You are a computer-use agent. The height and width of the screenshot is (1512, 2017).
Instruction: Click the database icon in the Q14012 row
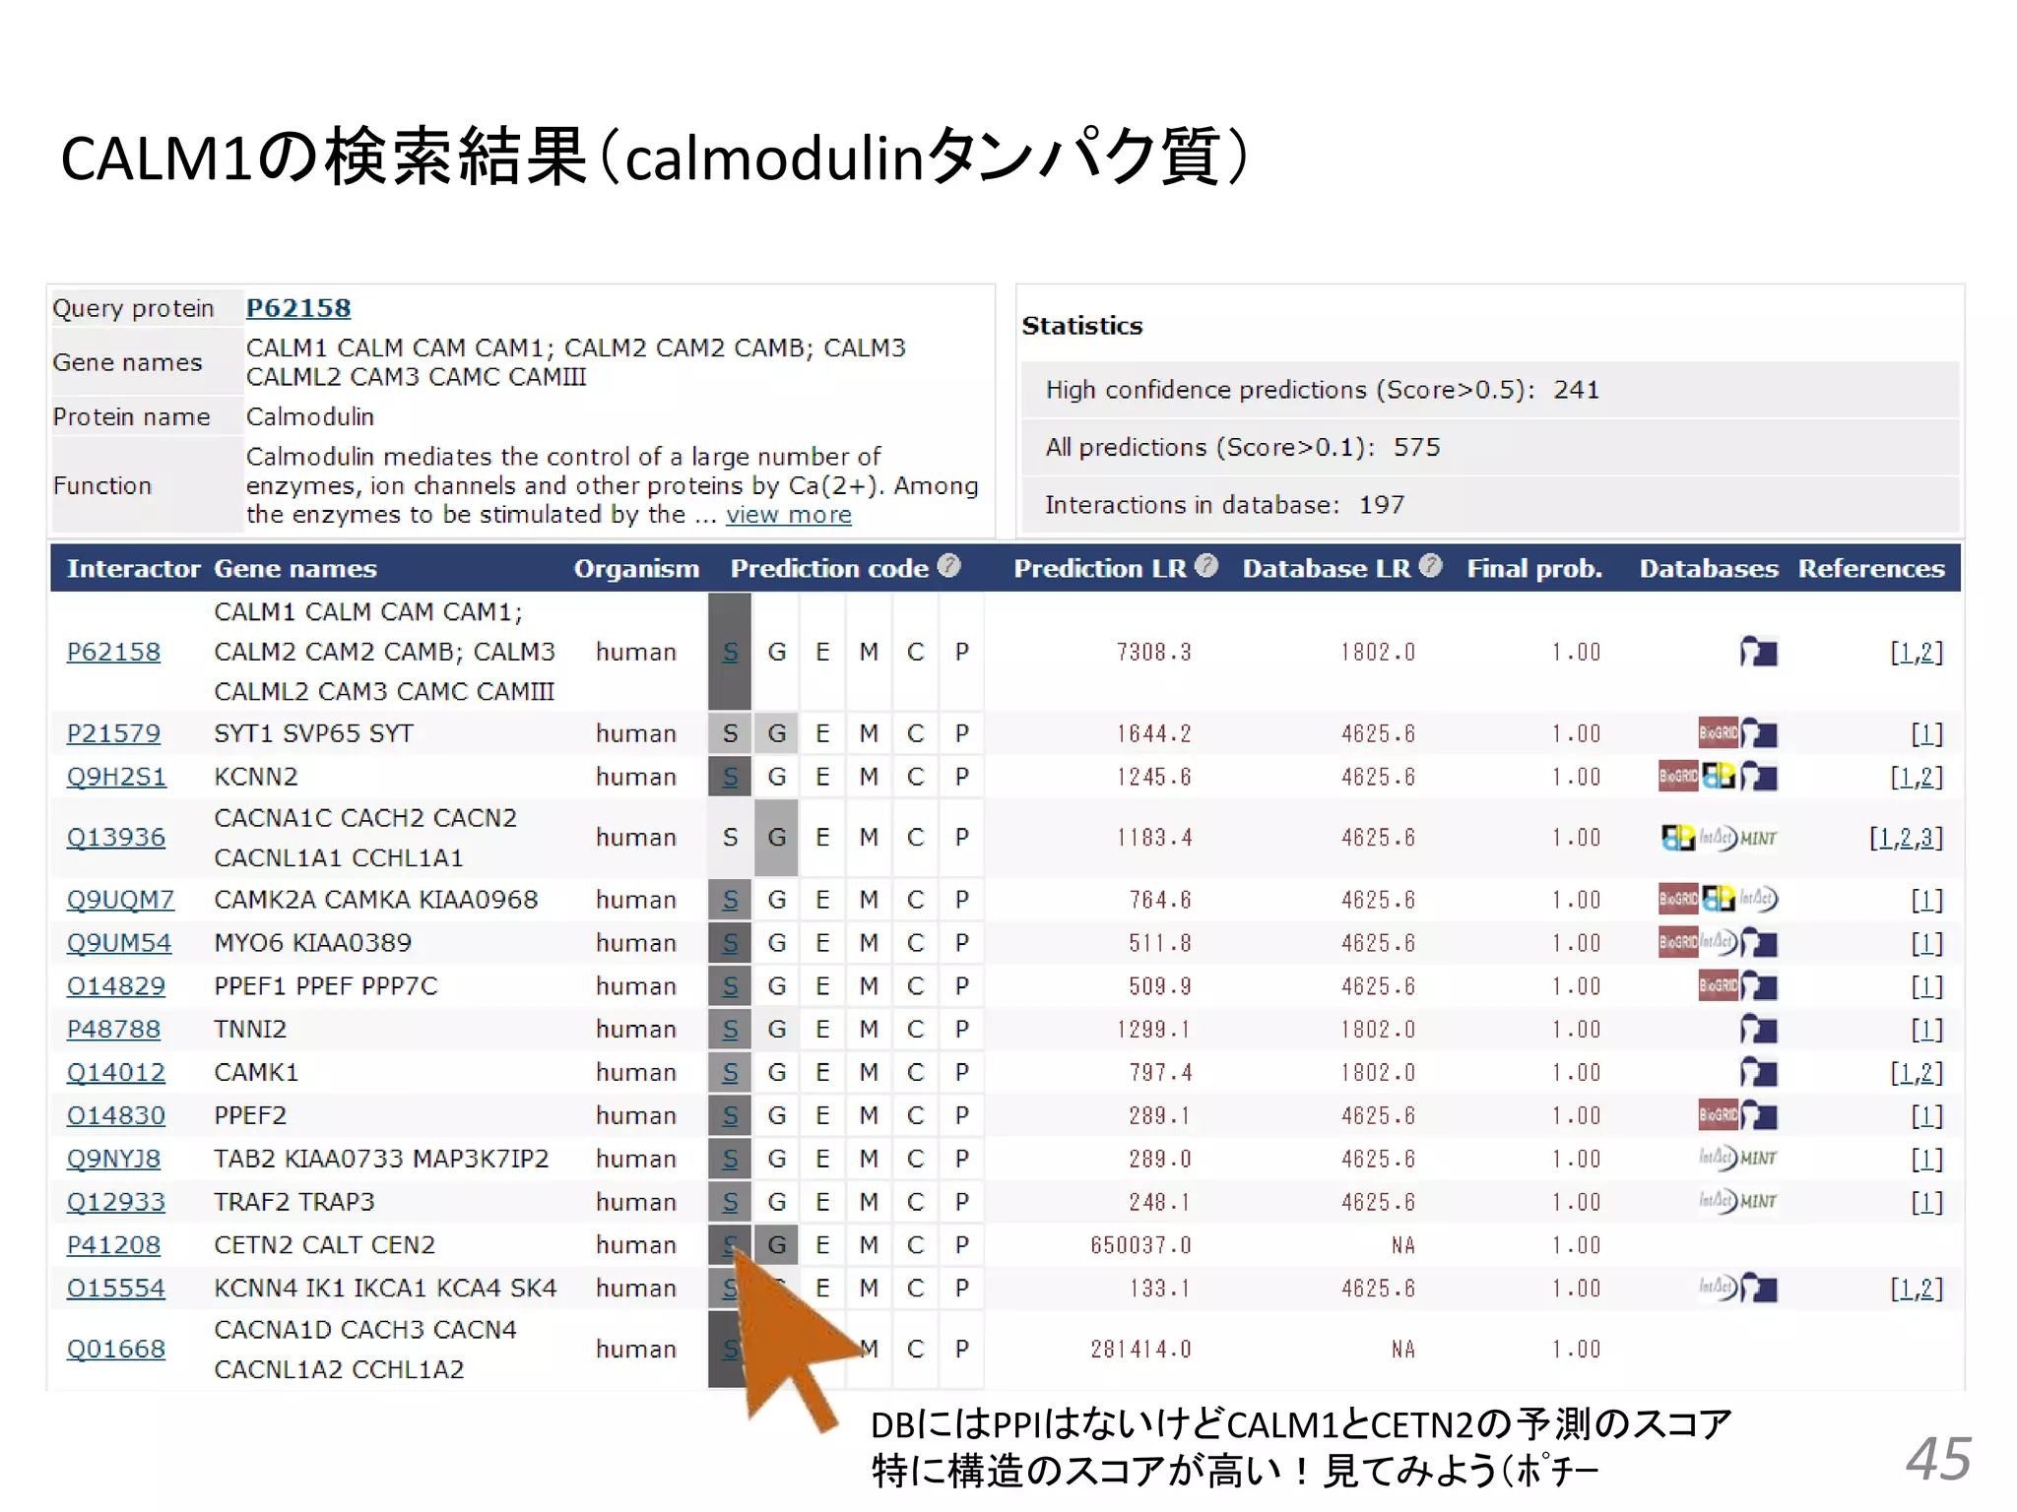(x=1758, y=1072)
